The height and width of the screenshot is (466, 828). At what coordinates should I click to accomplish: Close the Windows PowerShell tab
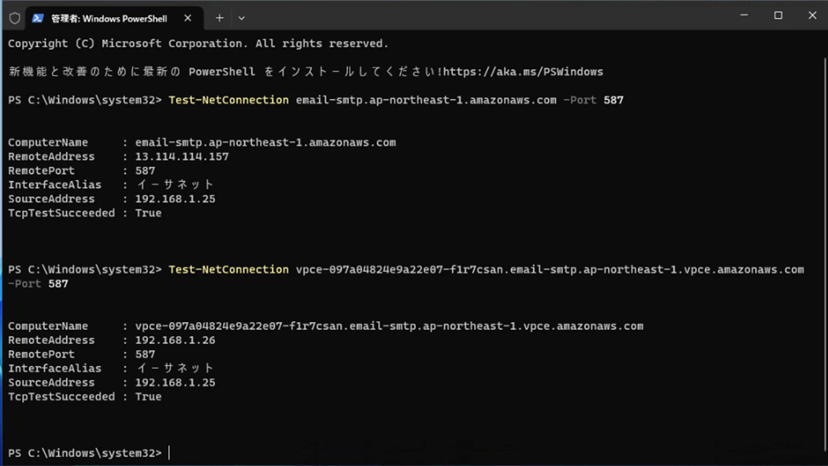click(x=188, y=19)
